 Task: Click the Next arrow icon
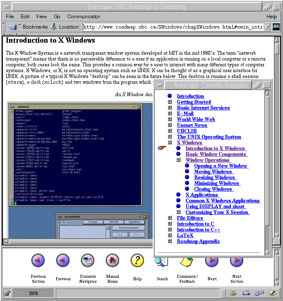(x=212, y=262)
